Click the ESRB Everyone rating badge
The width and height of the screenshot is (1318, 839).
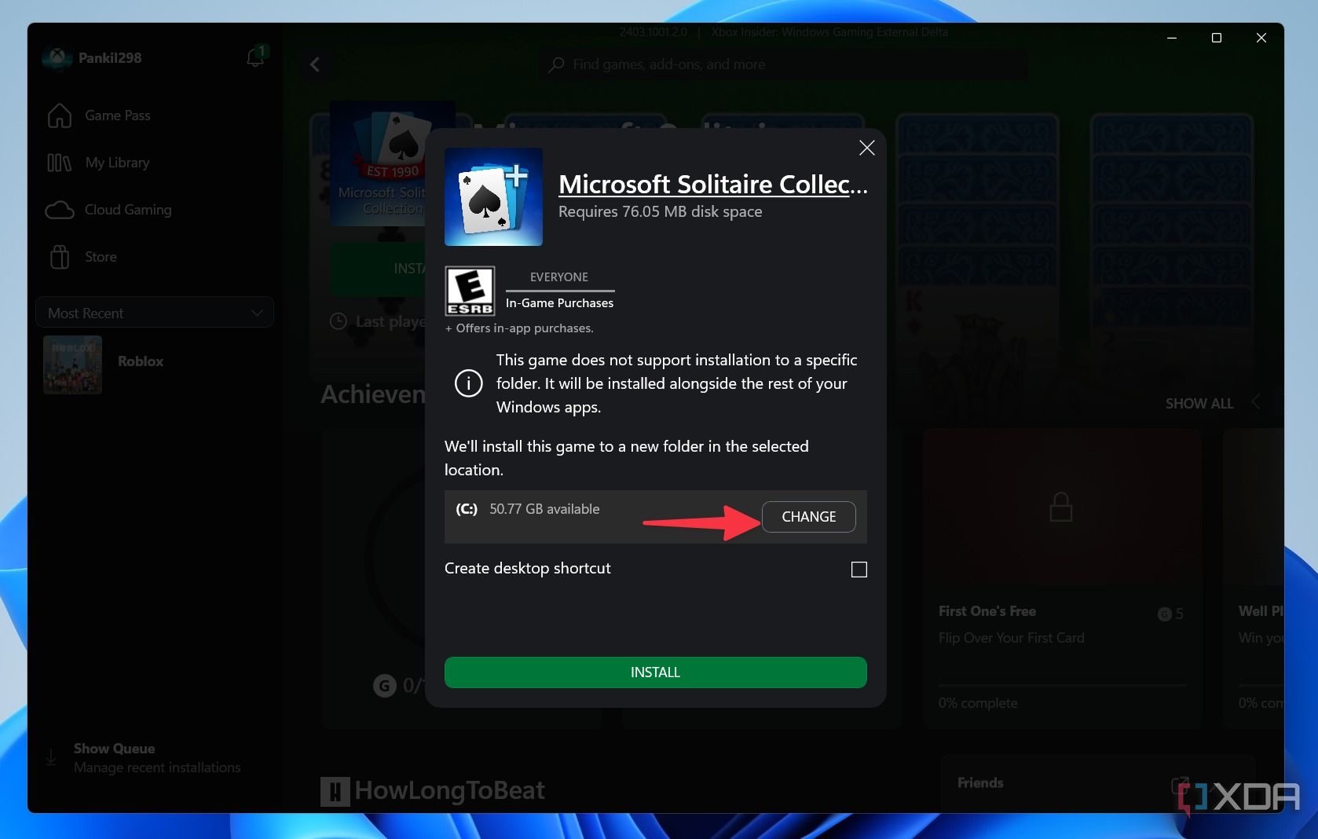[470, 291]
